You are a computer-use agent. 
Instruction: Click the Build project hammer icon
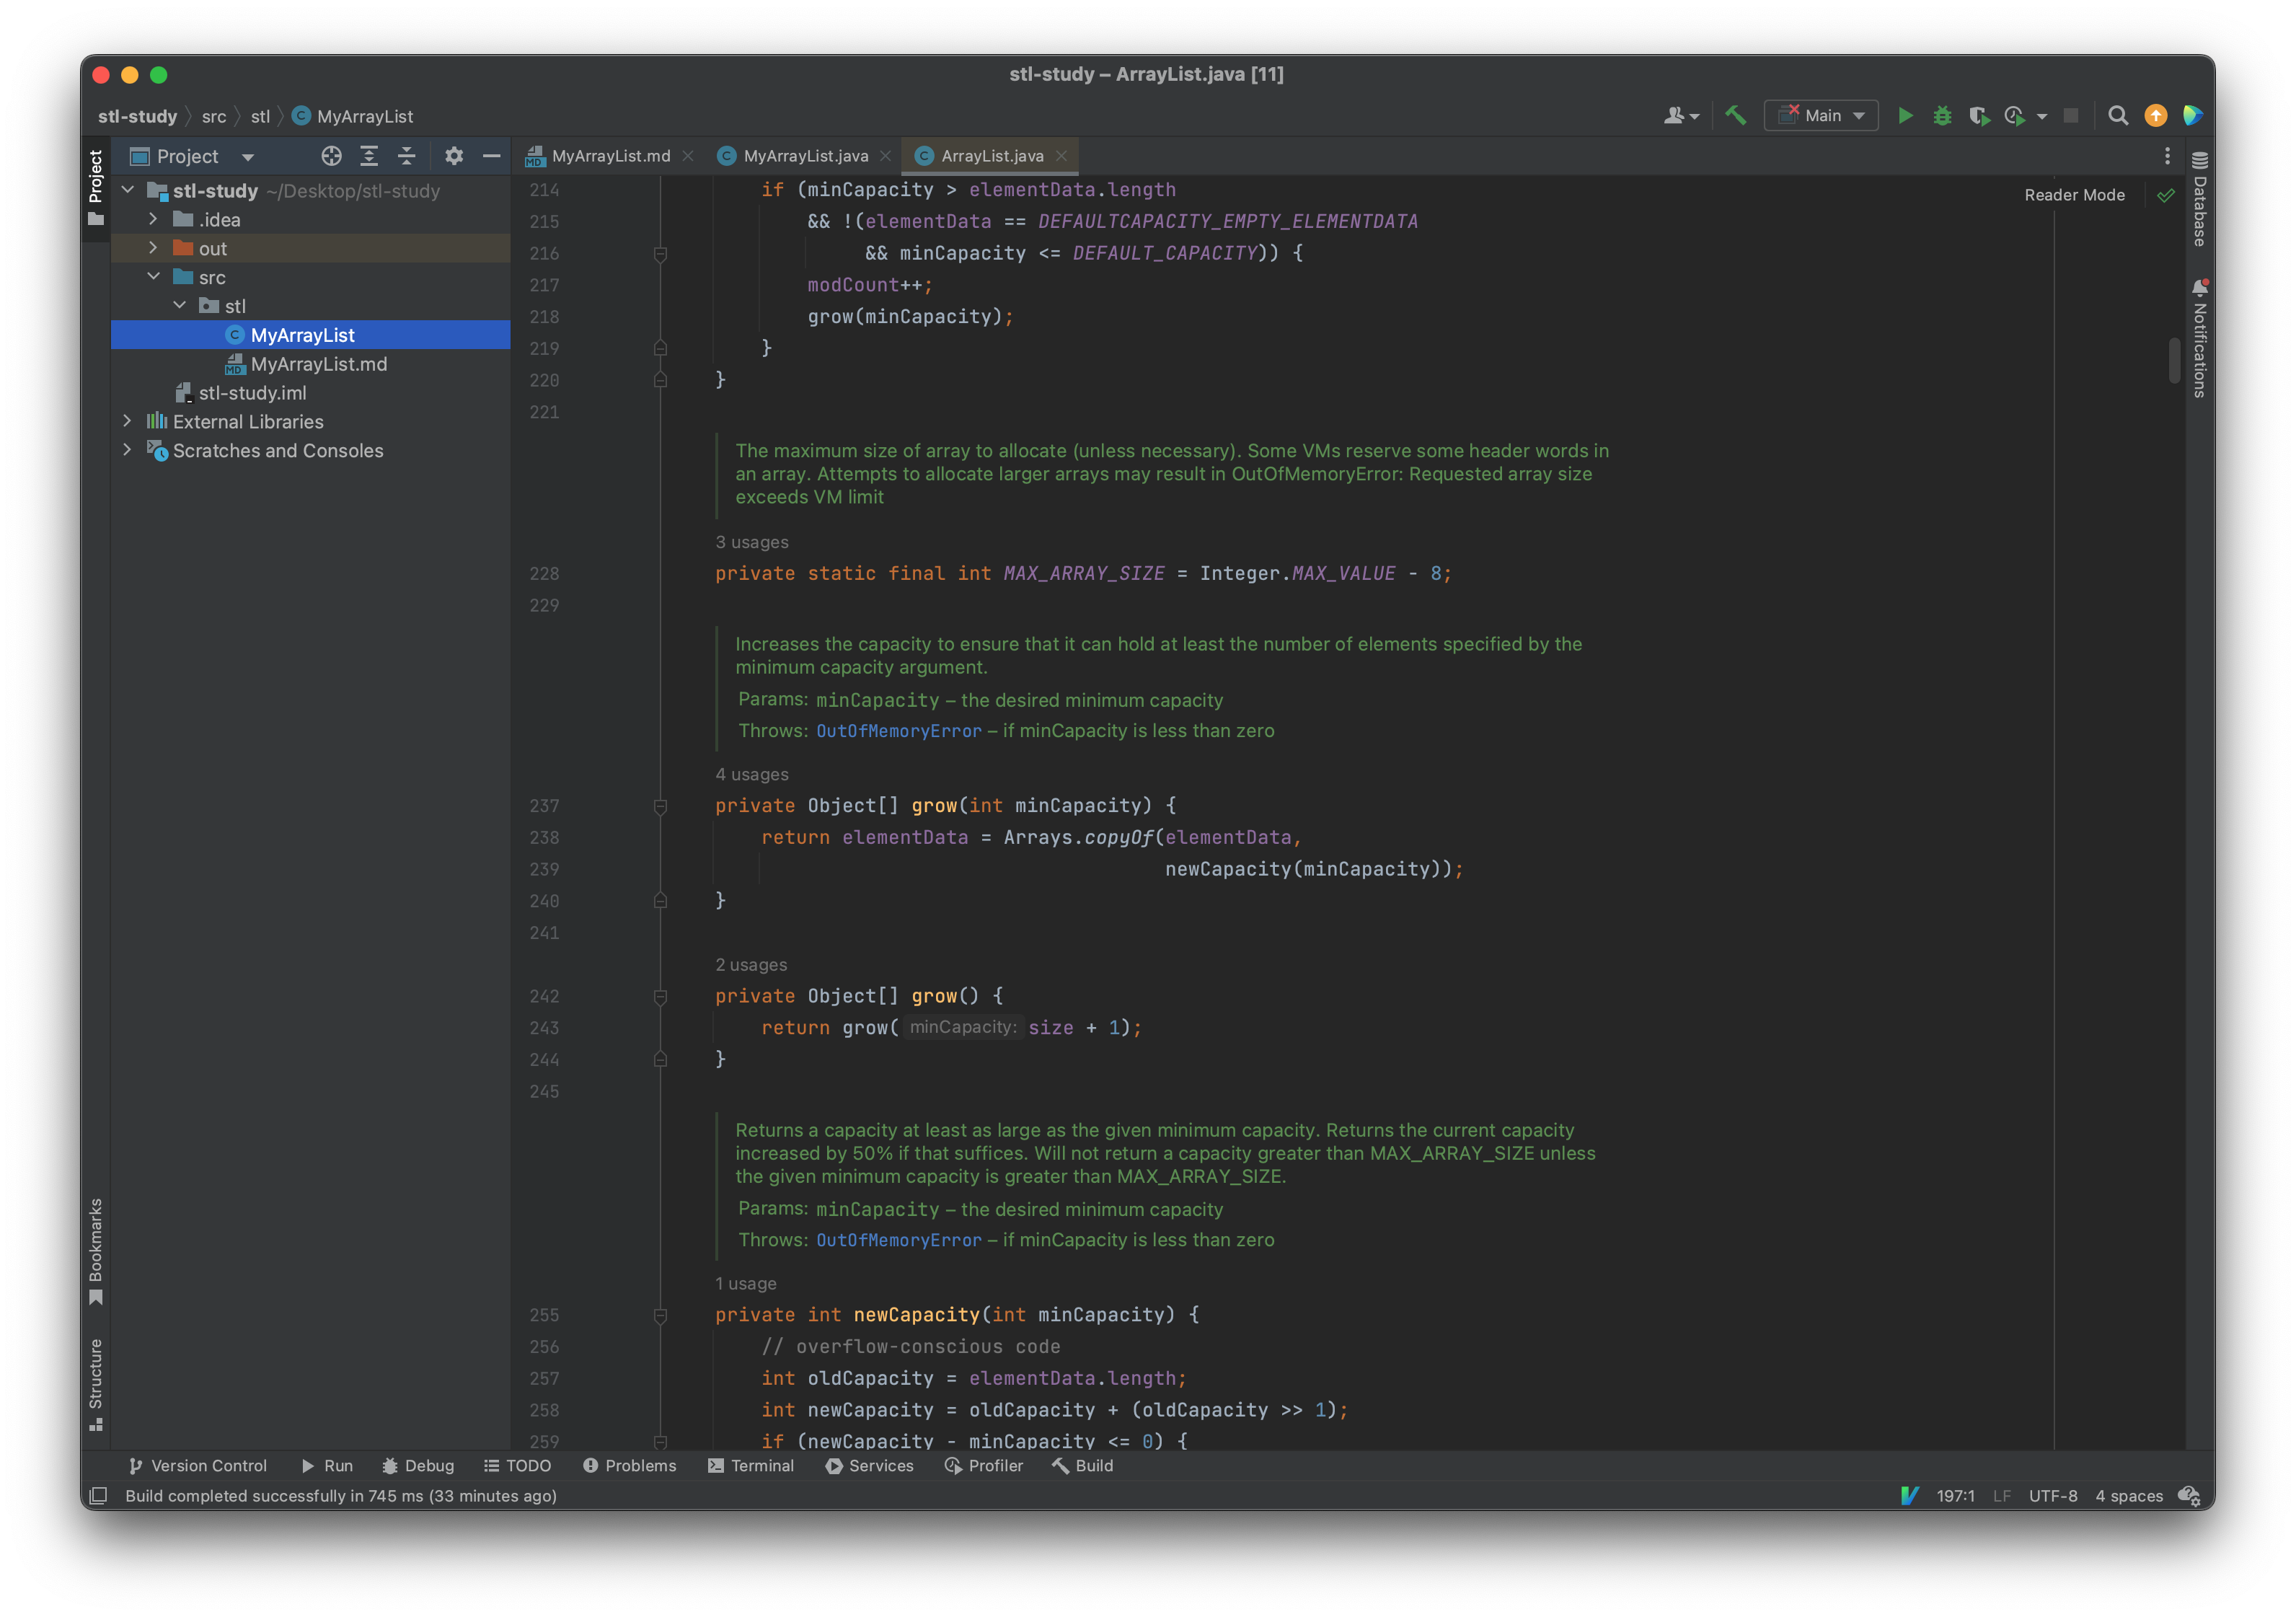[1735, 116]
